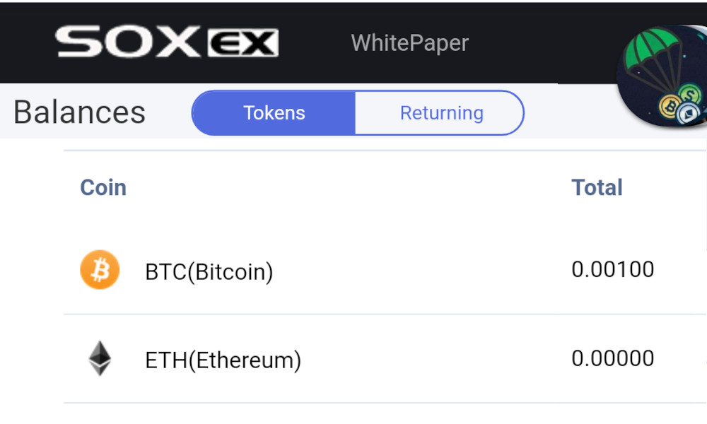Open the WhitePaper link
Viewport: 707px width, 424px height.
(x=409, y=42)
